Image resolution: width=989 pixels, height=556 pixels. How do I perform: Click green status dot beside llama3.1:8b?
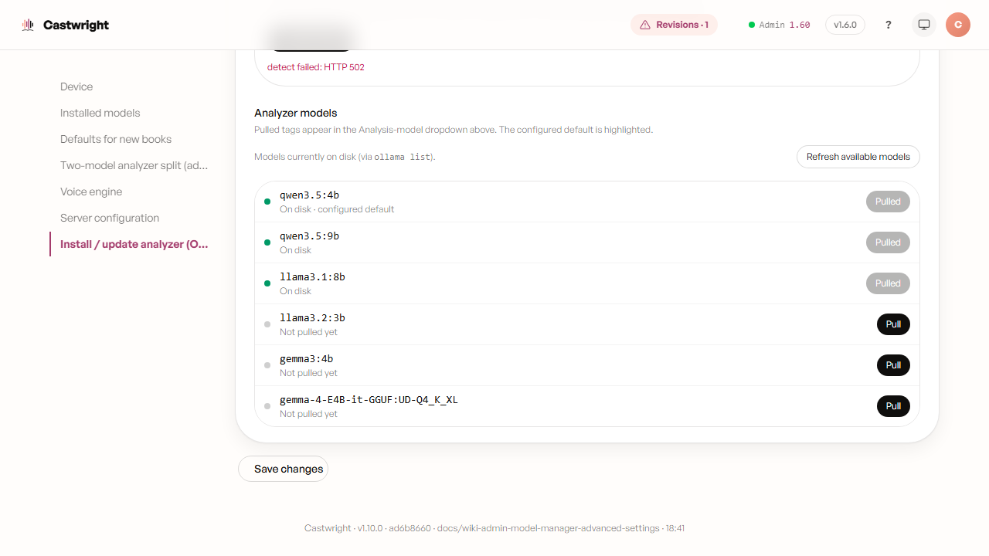tap(267, 283)
